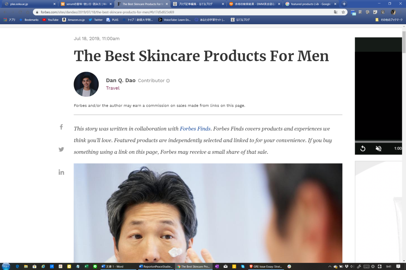Open the Chrome profile avatar
The image size is (406, 270).
(393, 12)
